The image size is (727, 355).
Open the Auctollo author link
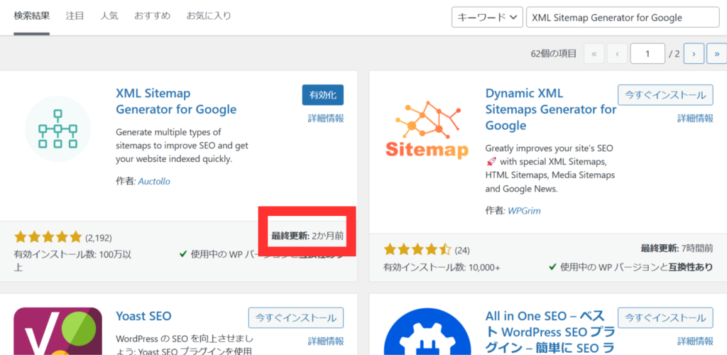[x=154, y=181]
